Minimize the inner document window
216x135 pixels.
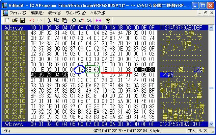200,13
